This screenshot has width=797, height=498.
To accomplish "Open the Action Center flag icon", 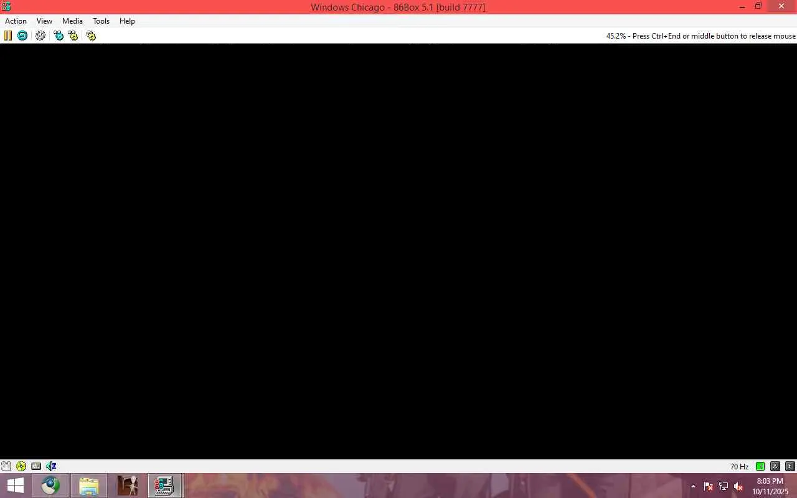I will [x=709, y=486].
